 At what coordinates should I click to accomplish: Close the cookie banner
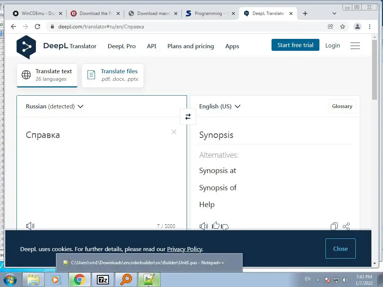(340, 249)
